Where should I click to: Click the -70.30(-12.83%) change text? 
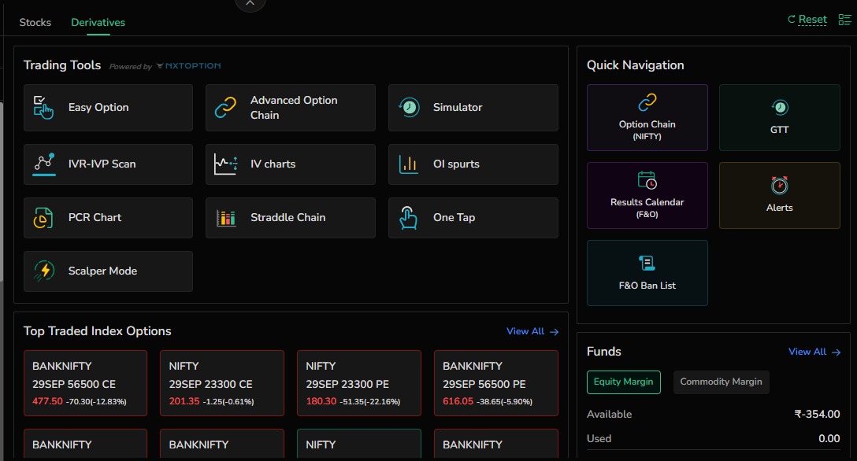[96, 402]
